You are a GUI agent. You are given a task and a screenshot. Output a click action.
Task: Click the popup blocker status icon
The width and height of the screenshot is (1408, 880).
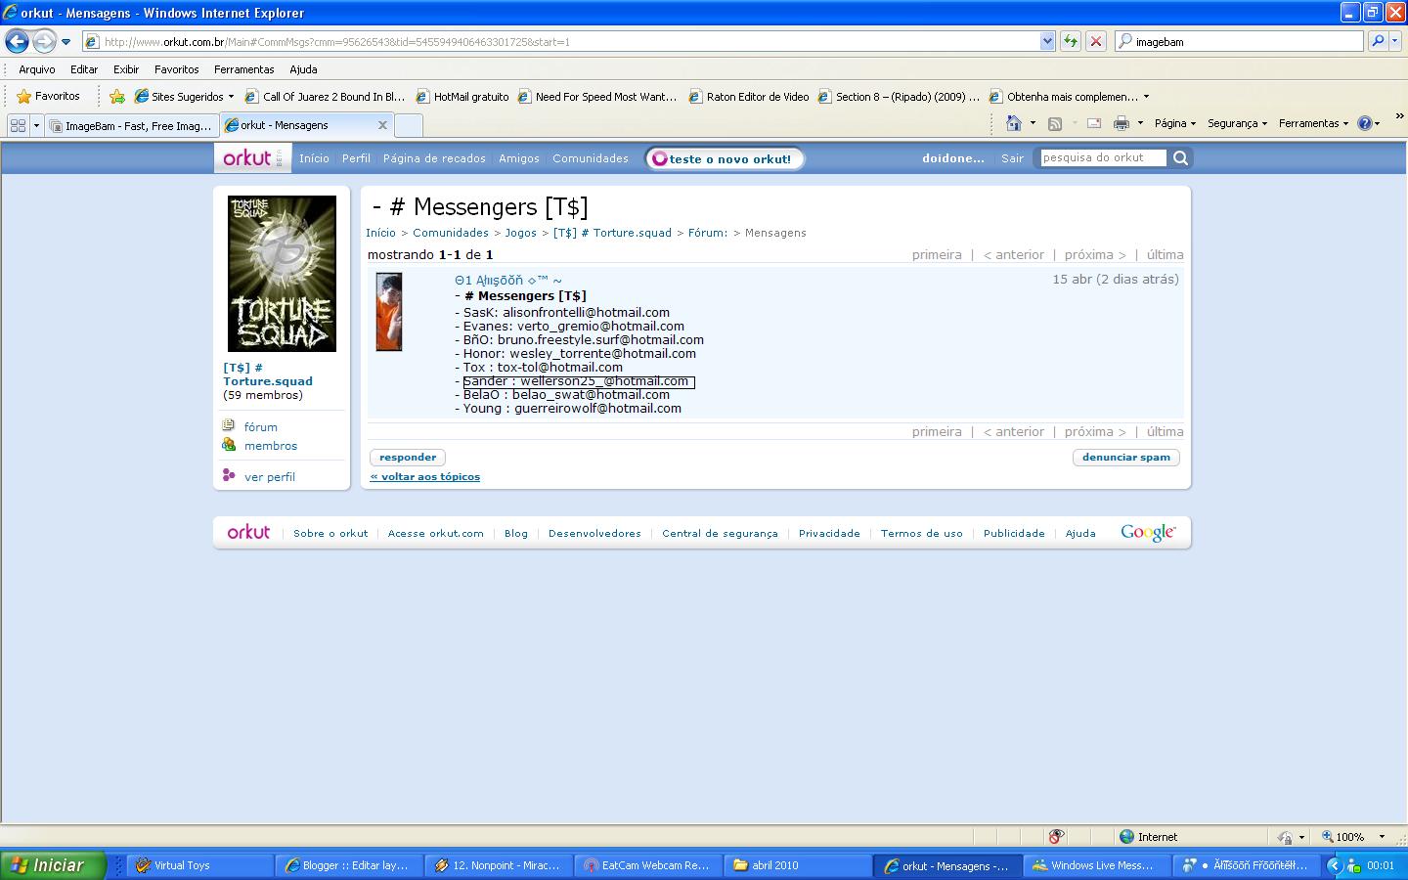1056,837
